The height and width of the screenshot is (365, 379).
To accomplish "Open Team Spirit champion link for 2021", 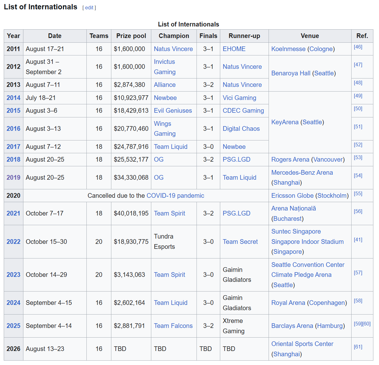I will 169,213.
